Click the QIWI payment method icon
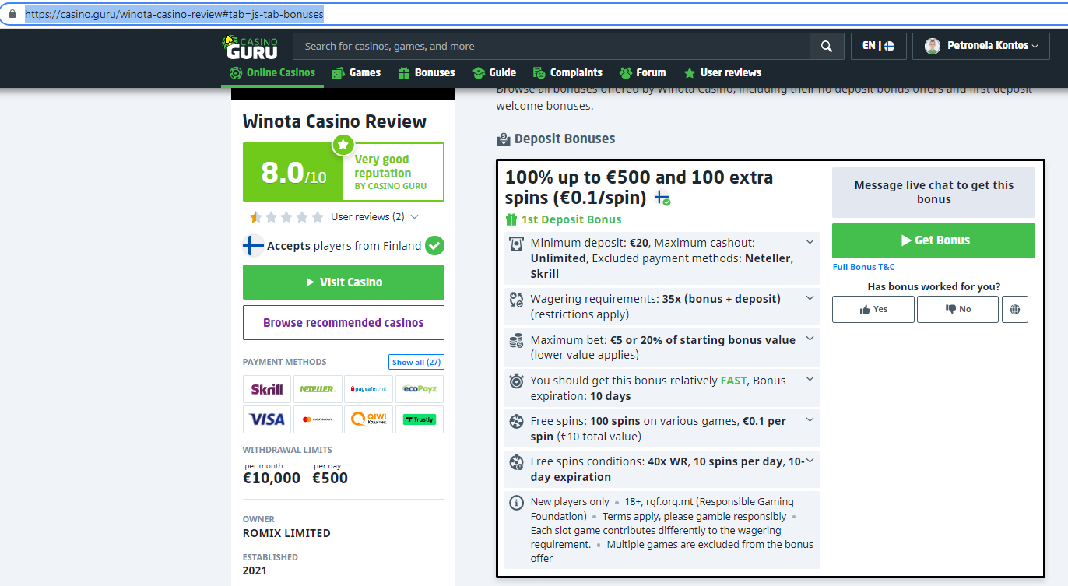The height and width of the screenshot is (586, 1068). click(x=368, y=419)
